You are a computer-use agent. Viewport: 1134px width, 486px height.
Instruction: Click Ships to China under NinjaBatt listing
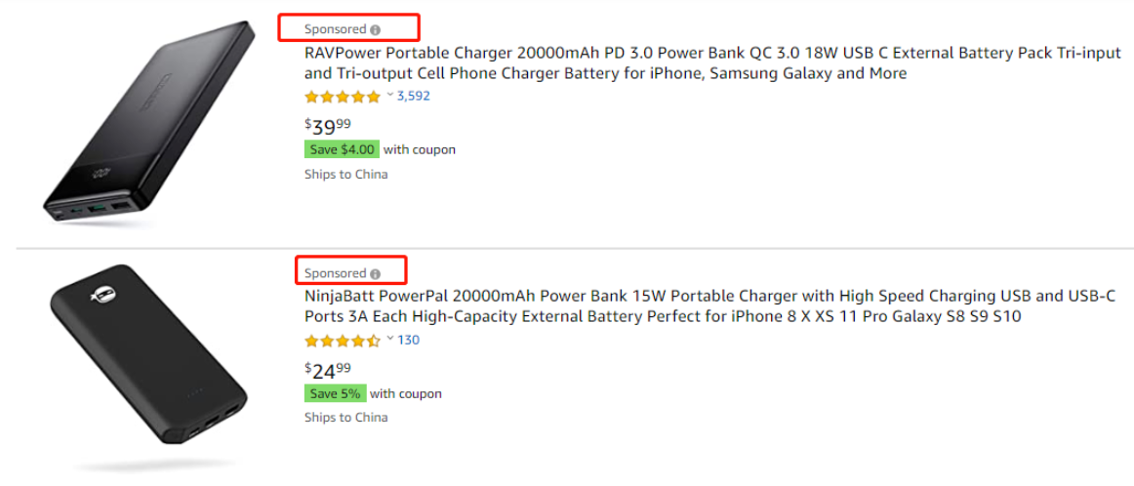(345, 417)
